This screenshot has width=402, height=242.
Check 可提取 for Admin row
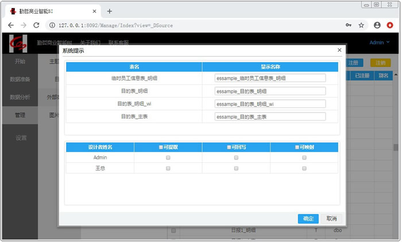click(x=168, y=157)
